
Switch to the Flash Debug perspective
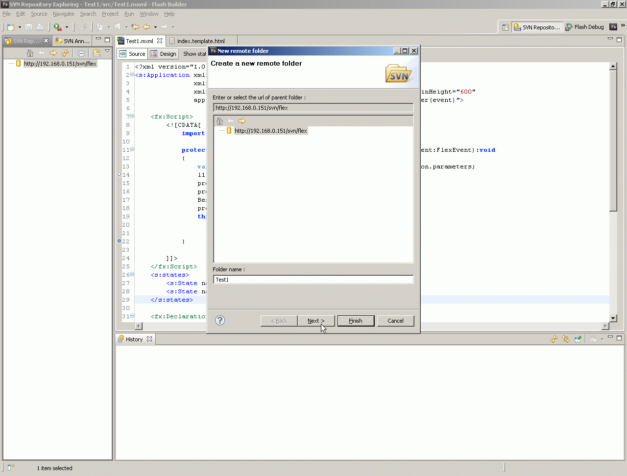[x=585, y=27]
